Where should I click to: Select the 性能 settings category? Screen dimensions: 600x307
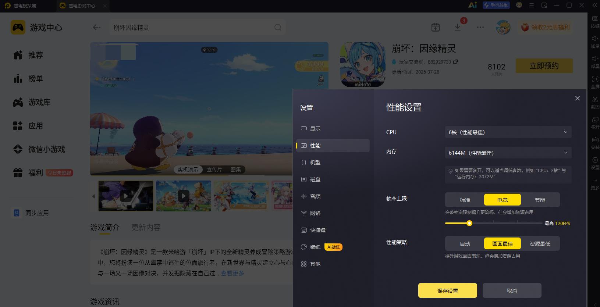pos(333,146)
